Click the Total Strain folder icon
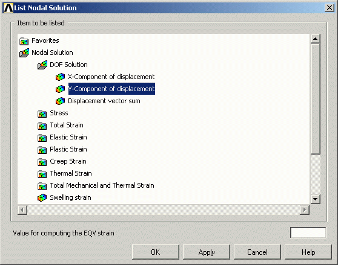This screenshot has width=338, height=265. point(42,126)
